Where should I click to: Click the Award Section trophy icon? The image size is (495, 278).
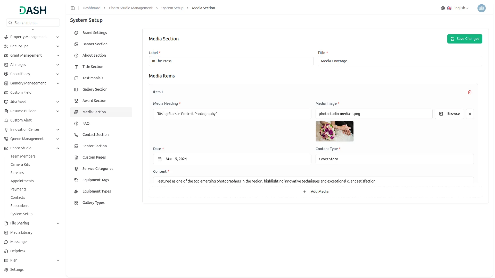click(x=76, y=101)
